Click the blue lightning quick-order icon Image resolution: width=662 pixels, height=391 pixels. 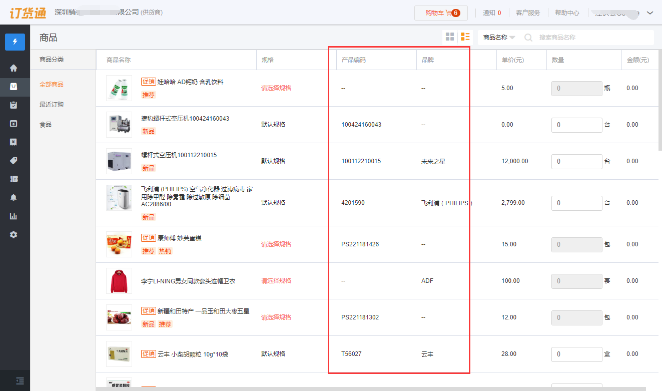pyautogui.click(x=15, y=42)
